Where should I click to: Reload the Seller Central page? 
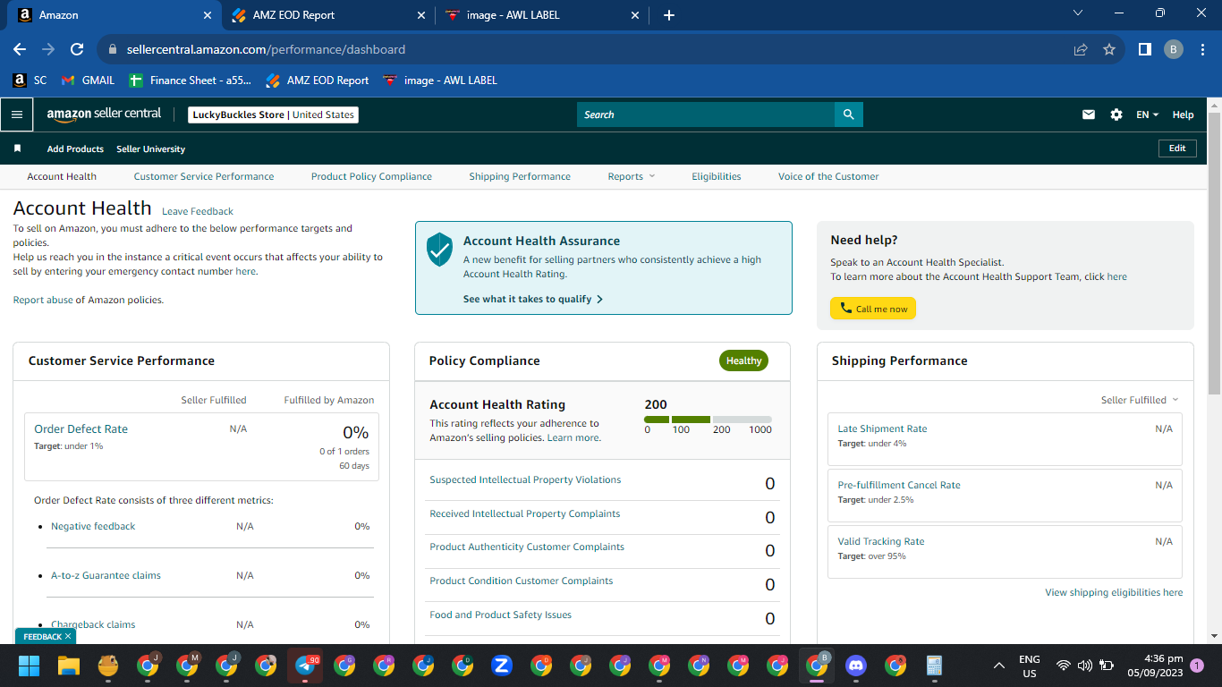coord(77,49)
